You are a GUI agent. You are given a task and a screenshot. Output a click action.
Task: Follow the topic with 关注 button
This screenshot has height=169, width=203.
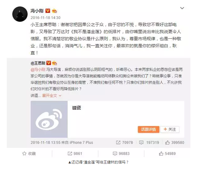click(x=170, y=129)
